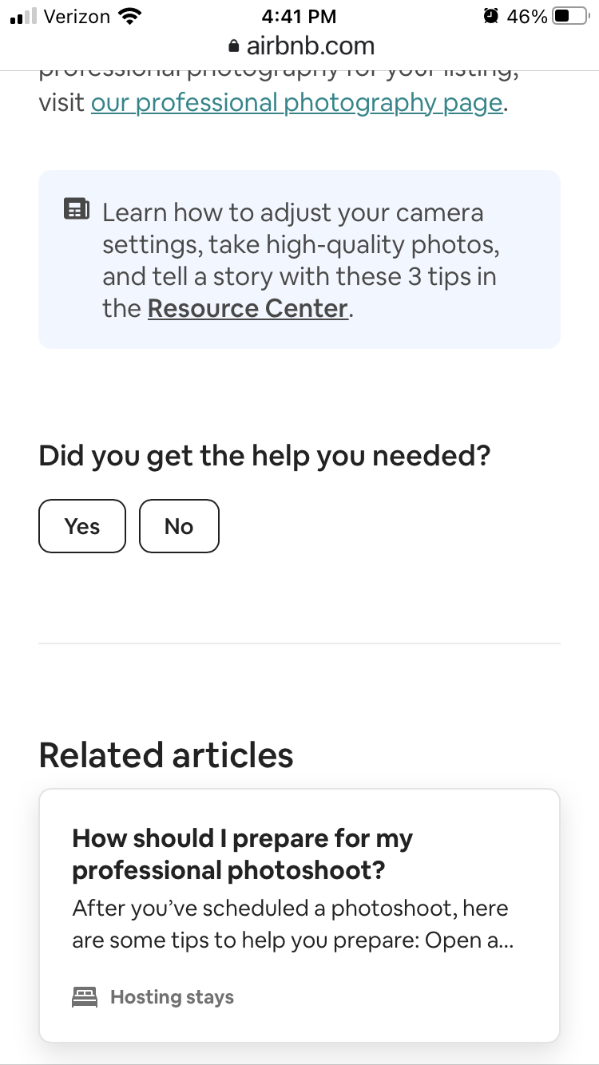The height and width of the screenshot is (1065, 599).
Task: Tap the 46% battery percentage text
Action: point(527,16)
